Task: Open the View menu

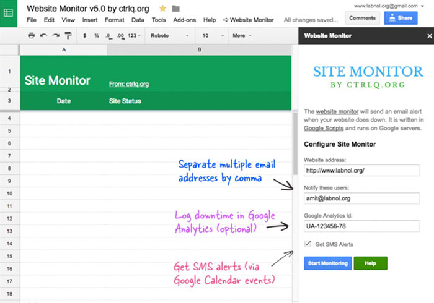Action: click(x=68, y=20)
